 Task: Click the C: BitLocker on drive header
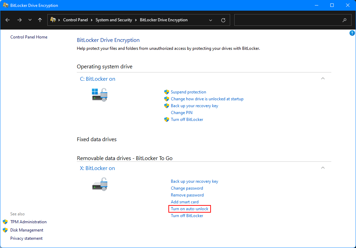98,79
